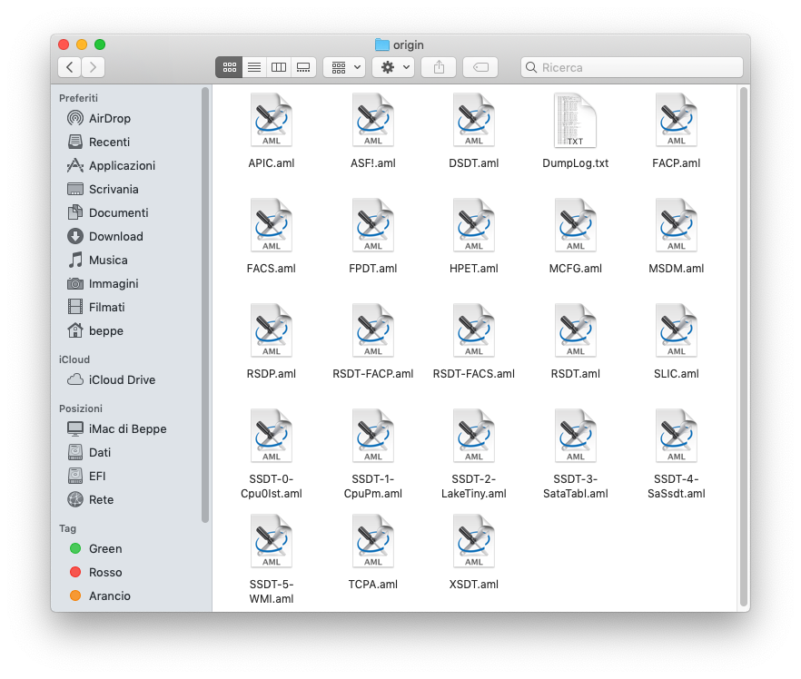Select the DumpLog.txt file
Viewport: 801px width, 679px height.
[575, 131]
